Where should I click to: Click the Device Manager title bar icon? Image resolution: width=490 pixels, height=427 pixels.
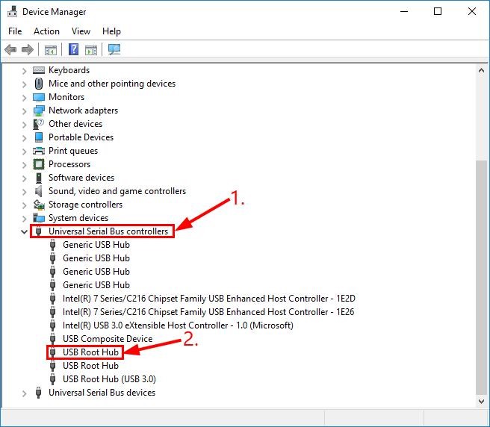point(12,11)
